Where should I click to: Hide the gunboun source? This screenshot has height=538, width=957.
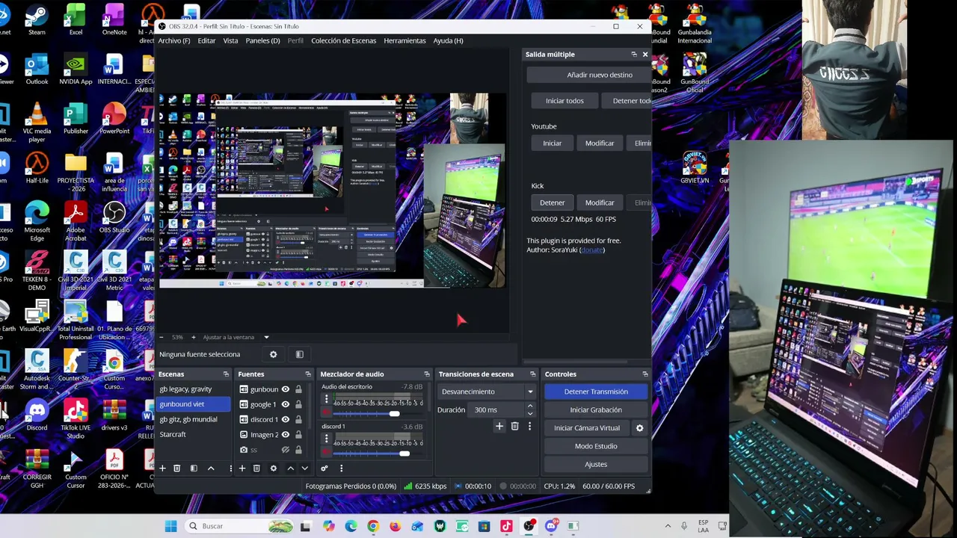pos(285,389)
